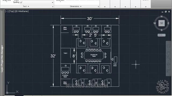The image size is (172, 96).
Task: Restore down the drawing viewport window
Action: (x=166, y=12)
